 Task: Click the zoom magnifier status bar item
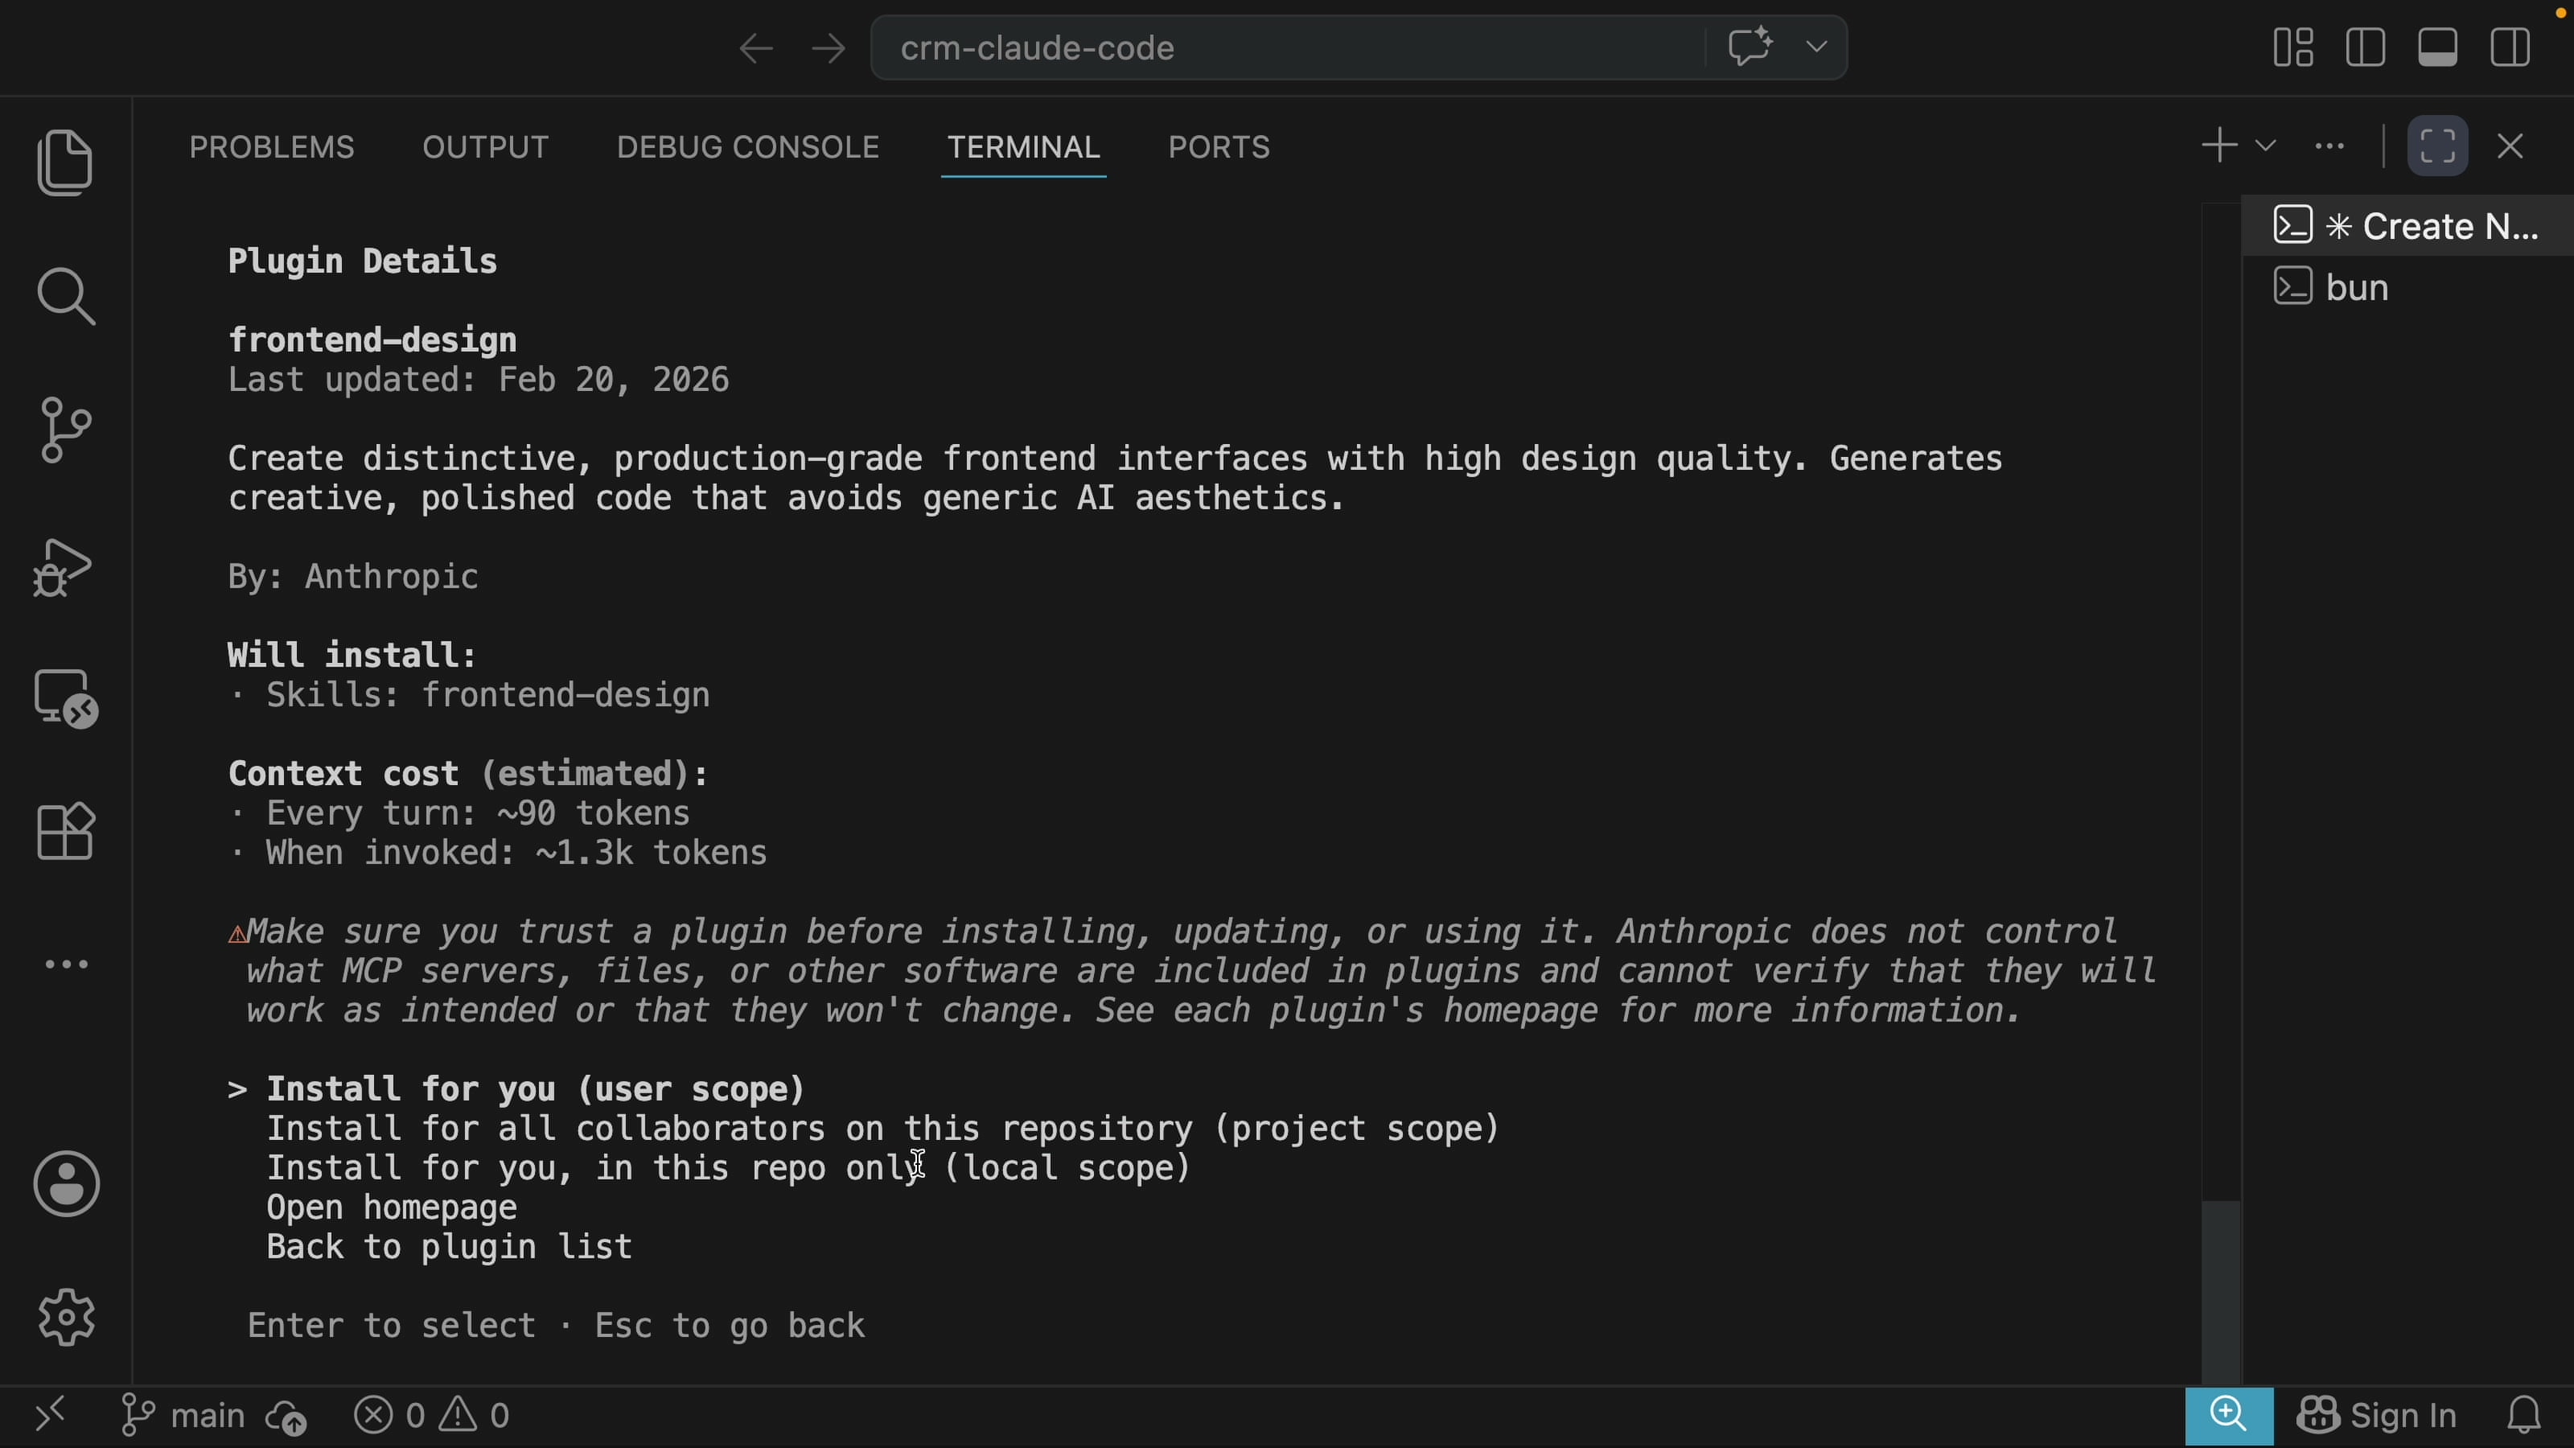pyautogui.click(x=2228, y=1416)
